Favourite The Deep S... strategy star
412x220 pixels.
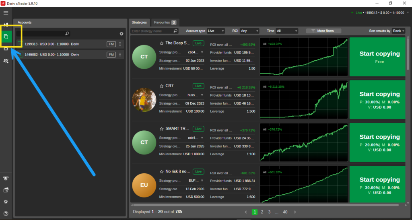162,43
